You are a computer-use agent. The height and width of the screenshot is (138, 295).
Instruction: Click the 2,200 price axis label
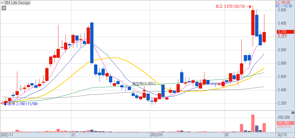point(282,104)
